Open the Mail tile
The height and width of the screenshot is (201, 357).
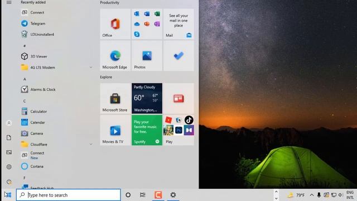(178, 24)
